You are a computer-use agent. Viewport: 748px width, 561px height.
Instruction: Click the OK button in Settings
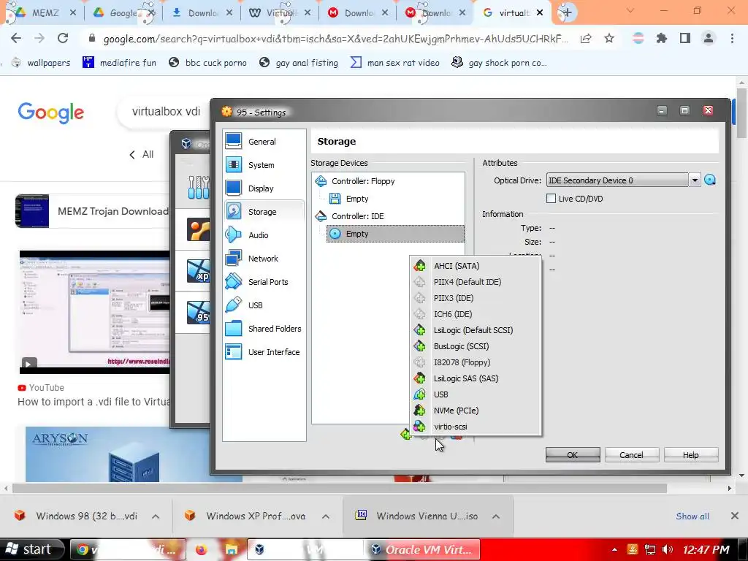point(573,454)
